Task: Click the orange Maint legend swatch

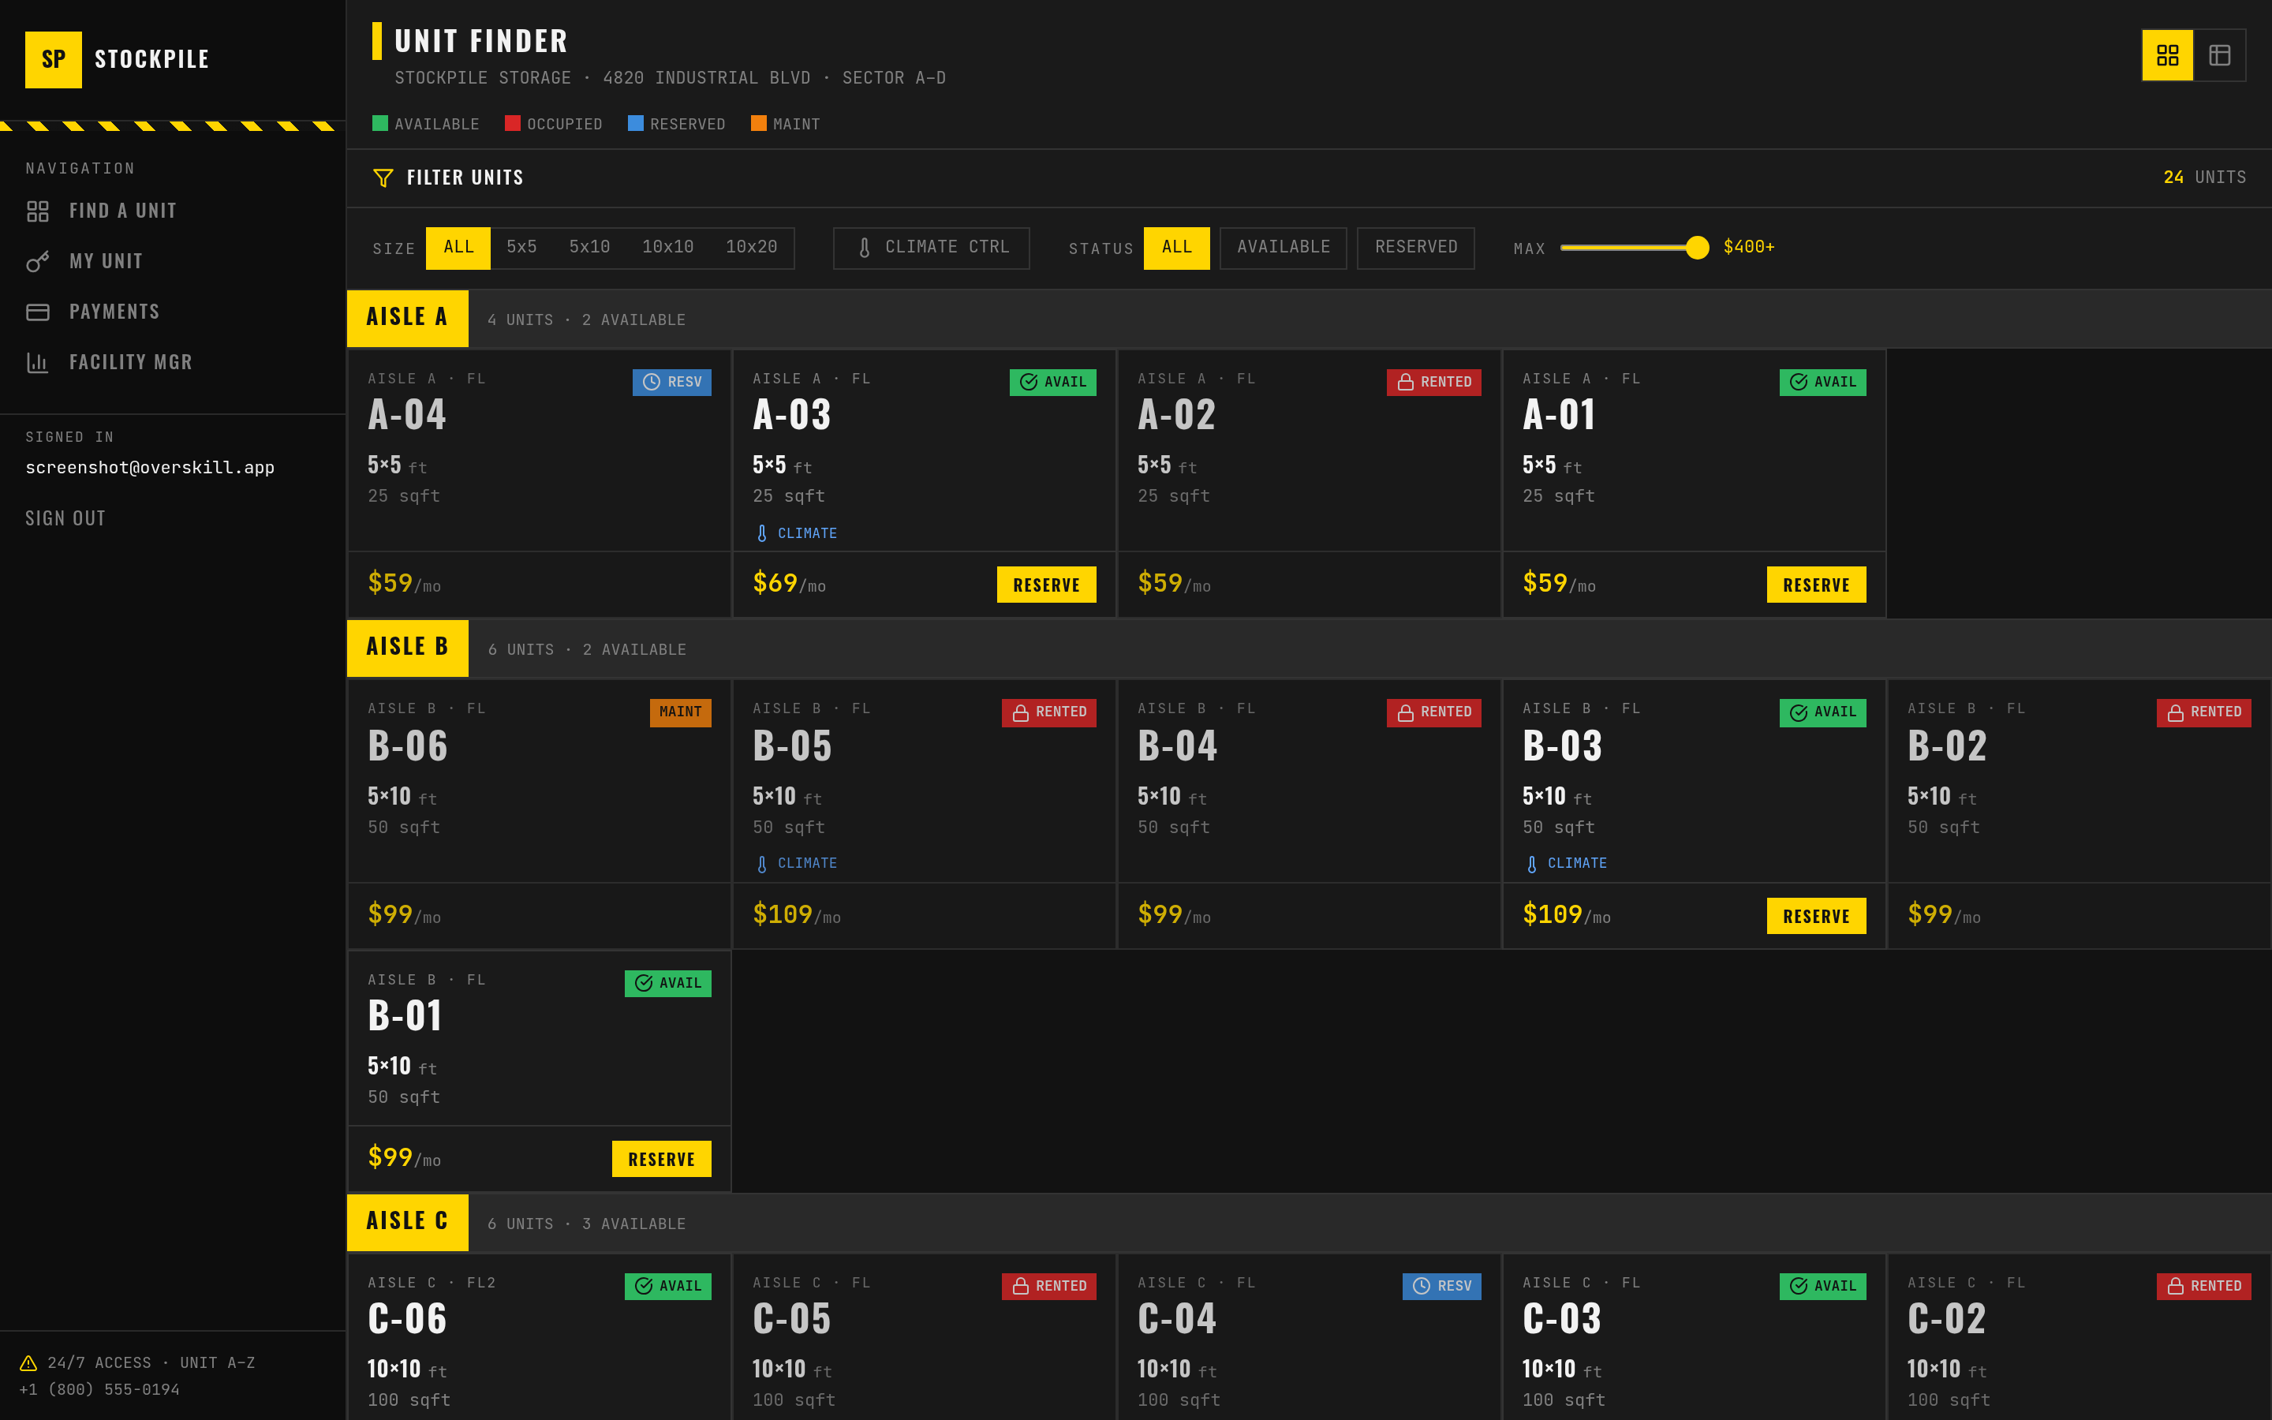Action: pos(759,123)
